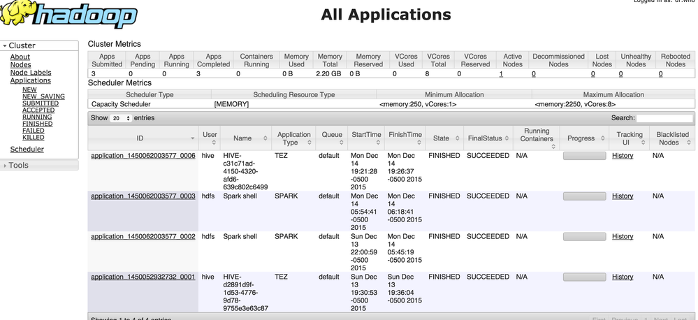Viewport: 698px width, 320px height.
Task: Sort table by Application Type column
Action: point(293,138)
